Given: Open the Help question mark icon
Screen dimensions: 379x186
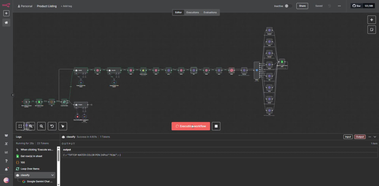Looking at the screenshot, I should pyautogui.click(x=6, y=161).
